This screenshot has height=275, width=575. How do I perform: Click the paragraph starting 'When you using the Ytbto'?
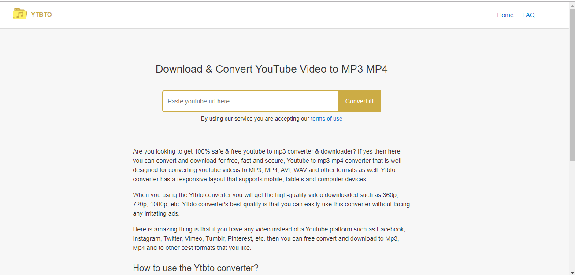(x=271, y=204)
